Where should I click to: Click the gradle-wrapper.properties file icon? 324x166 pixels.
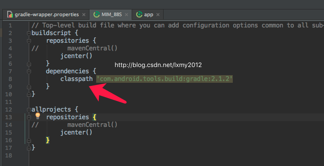pos(10,14)
